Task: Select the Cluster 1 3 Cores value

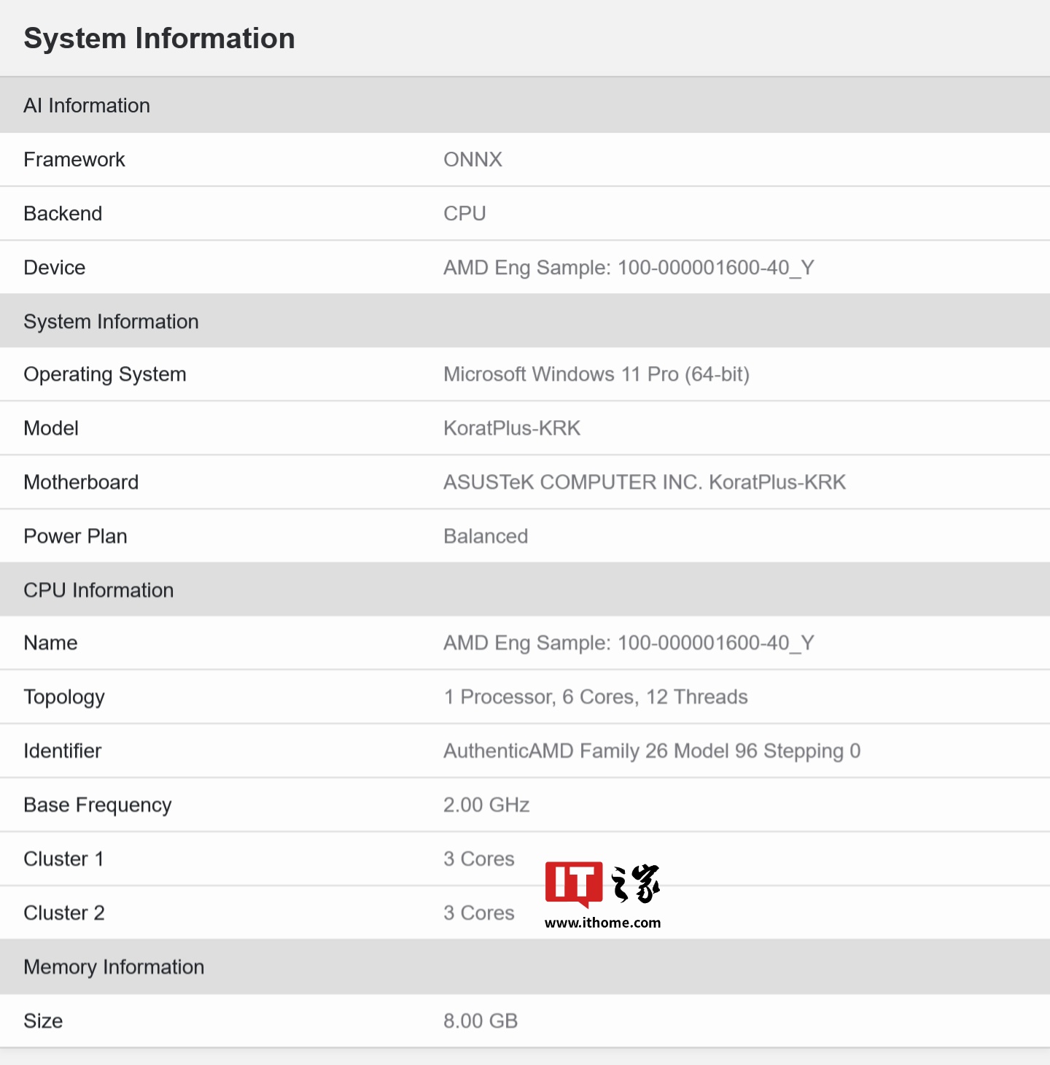Action: tap(479, 859)
